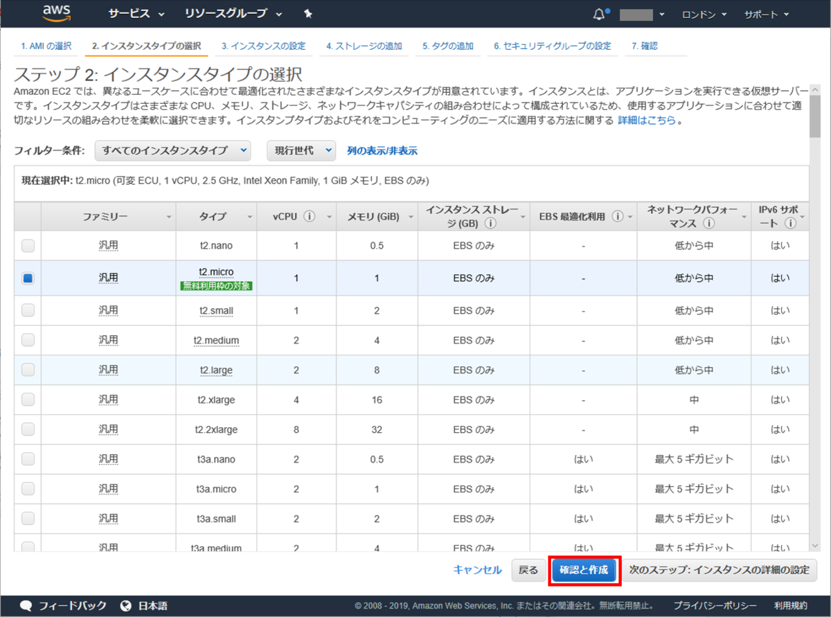Screen dimensions: 831x617
Task: Select the t3a.small row checkbox
Action: [28, 519]
